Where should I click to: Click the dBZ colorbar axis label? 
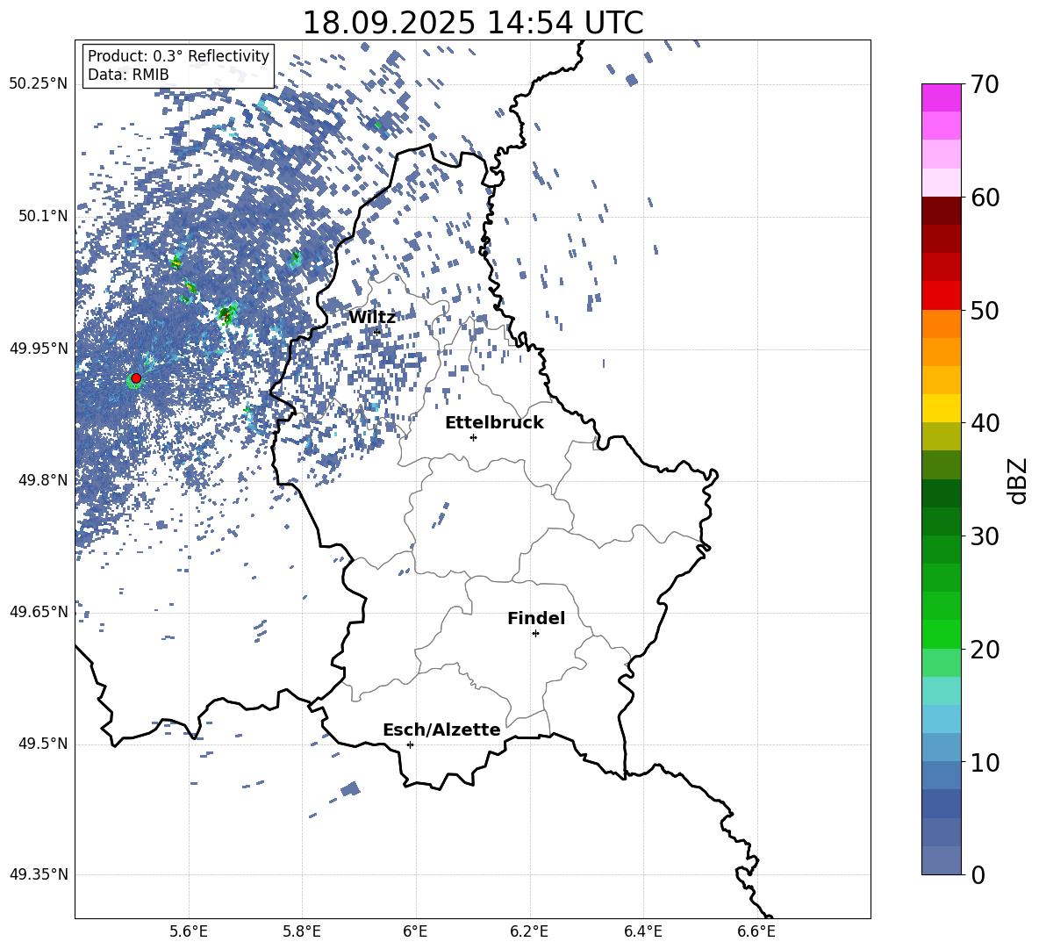click(x=1019, y=480)
